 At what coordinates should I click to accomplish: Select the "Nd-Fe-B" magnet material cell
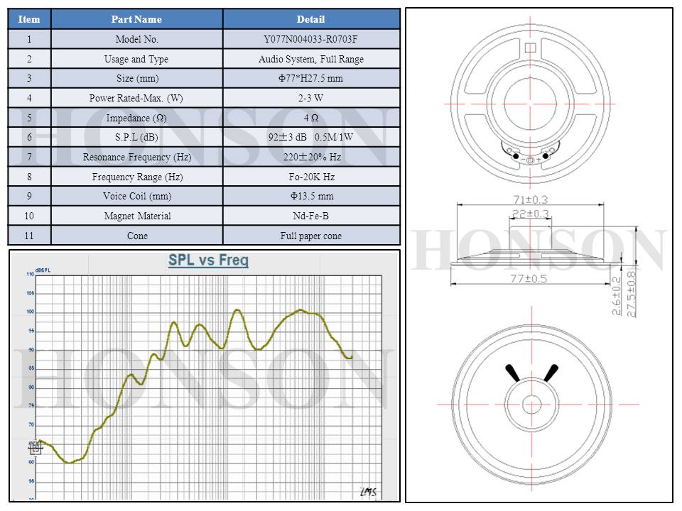click(x=310, y=216)
